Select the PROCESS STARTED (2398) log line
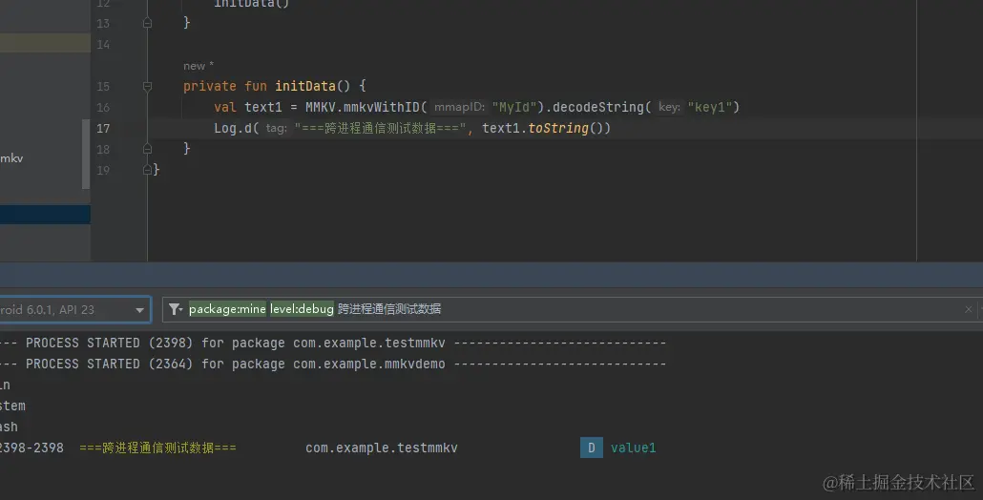Screen dimensions: 983x500 (333, 343)
